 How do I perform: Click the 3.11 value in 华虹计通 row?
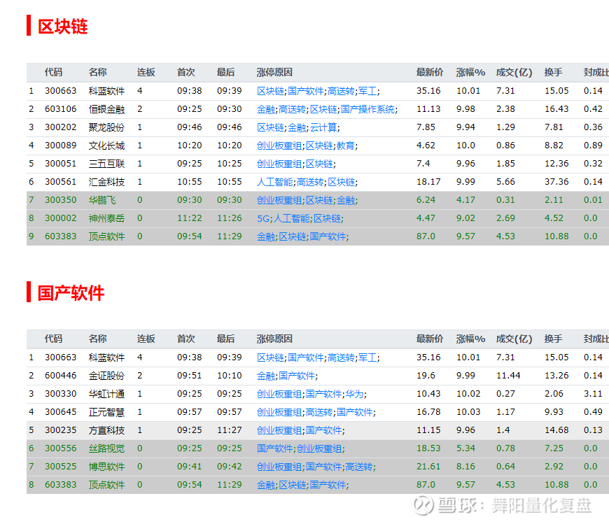(x=593, y=394)
